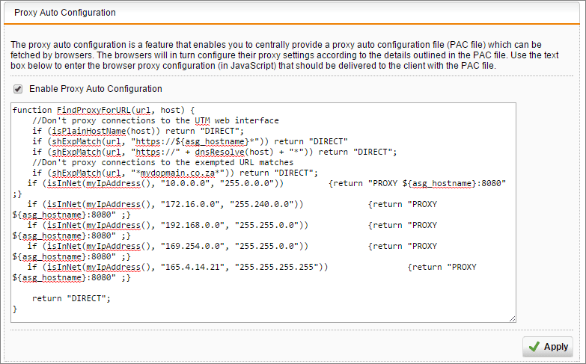Viewport: 586px width, 364px height.
Task: Click the closing brace on the last line
Action: point(15,309)
